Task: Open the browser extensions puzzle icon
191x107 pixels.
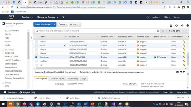Action: 179,7
